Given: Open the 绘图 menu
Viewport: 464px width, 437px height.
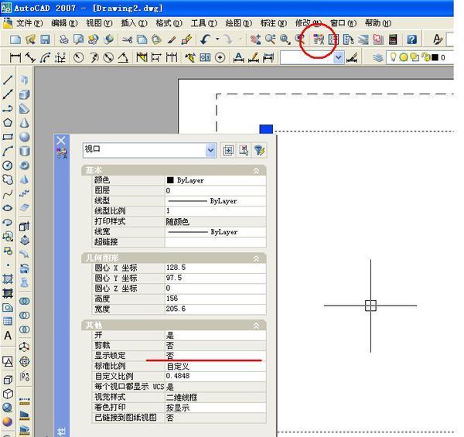Looking at the screenshot, I should (x=237, y=23).
